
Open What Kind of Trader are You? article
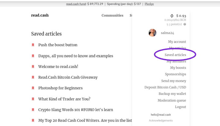64,99
